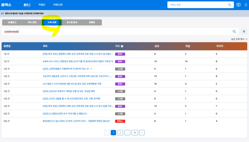
Task: Open the 블로그 top menu
Action: point(27,5)
